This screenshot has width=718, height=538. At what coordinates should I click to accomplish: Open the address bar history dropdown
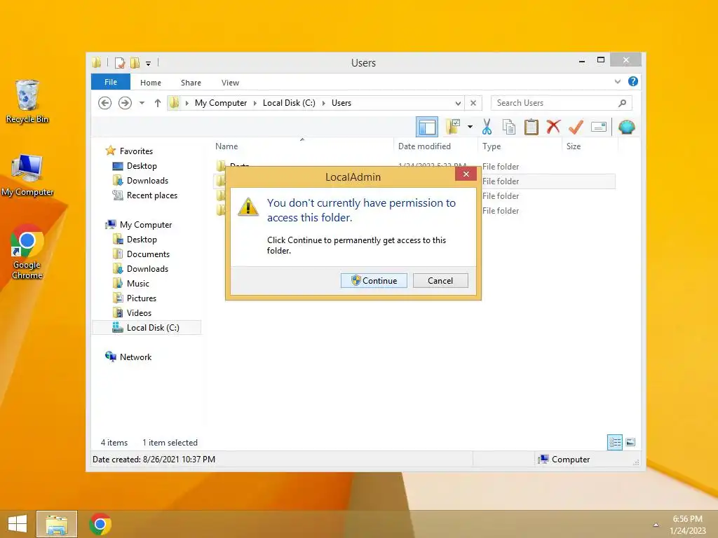(x=458, y=103)
